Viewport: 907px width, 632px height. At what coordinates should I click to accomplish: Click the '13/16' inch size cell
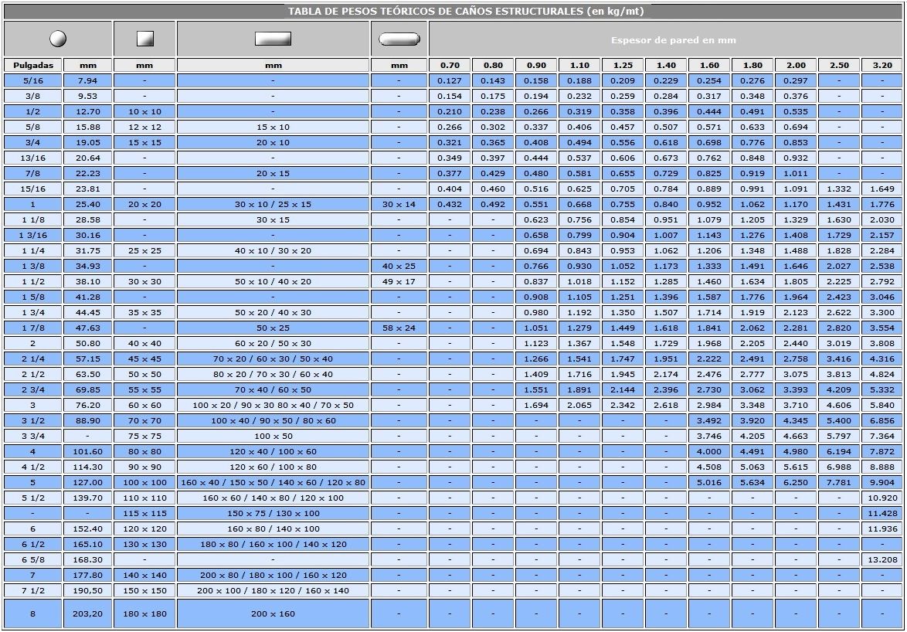(x=33, y=158)
